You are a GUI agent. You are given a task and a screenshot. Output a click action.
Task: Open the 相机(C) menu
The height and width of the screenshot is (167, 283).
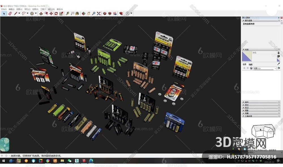tap(27, 9)
